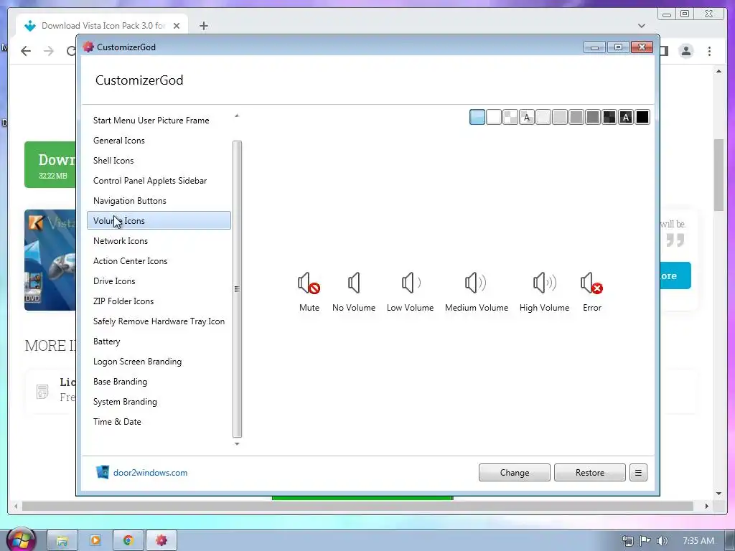The width and height of the screenshot is (735, 551).
Task: Select the Low Volume speaker icon
Action: click(x=411, y=283)
